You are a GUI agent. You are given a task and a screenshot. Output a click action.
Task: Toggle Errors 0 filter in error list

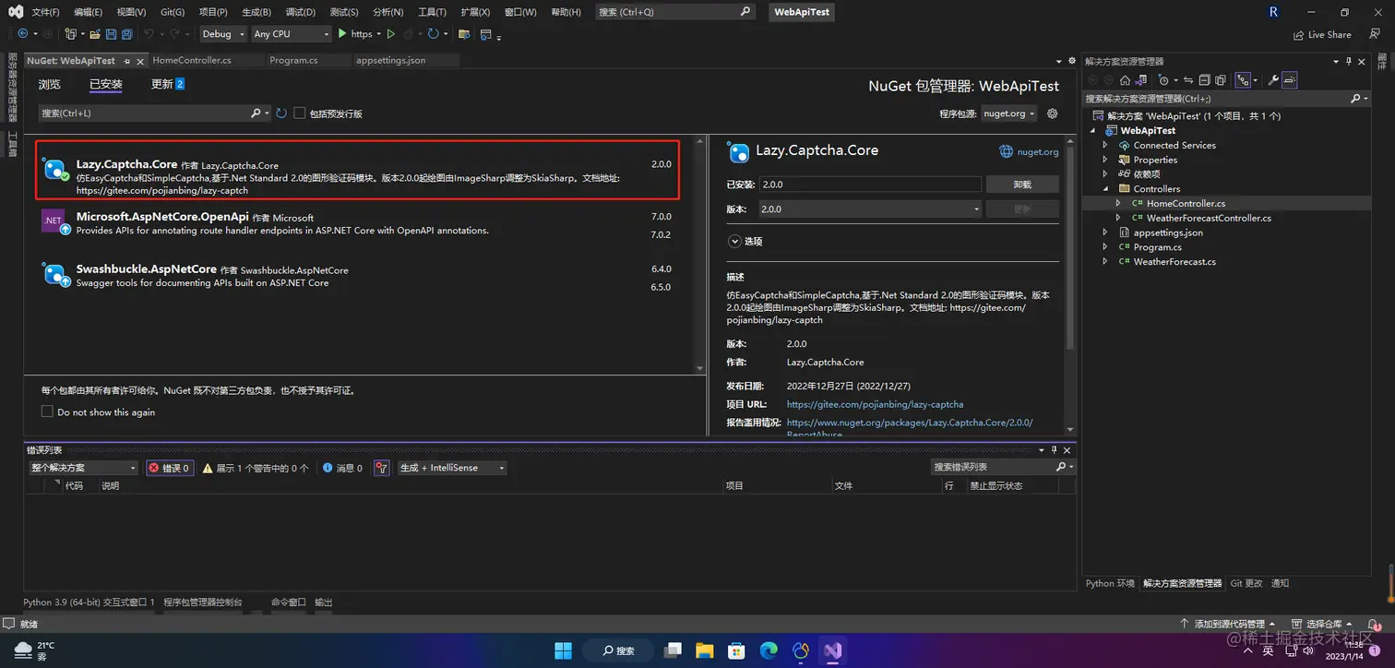click(x=170, y=468)
